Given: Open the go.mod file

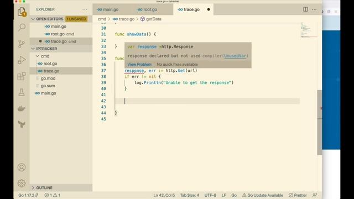Looking at the screenshot, I should (x=48, y=78).
